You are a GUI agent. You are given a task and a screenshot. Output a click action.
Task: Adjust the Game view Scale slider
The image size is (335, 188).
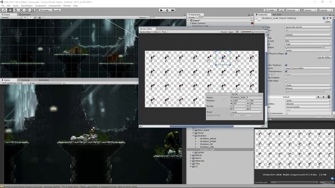tap(49, 83)
